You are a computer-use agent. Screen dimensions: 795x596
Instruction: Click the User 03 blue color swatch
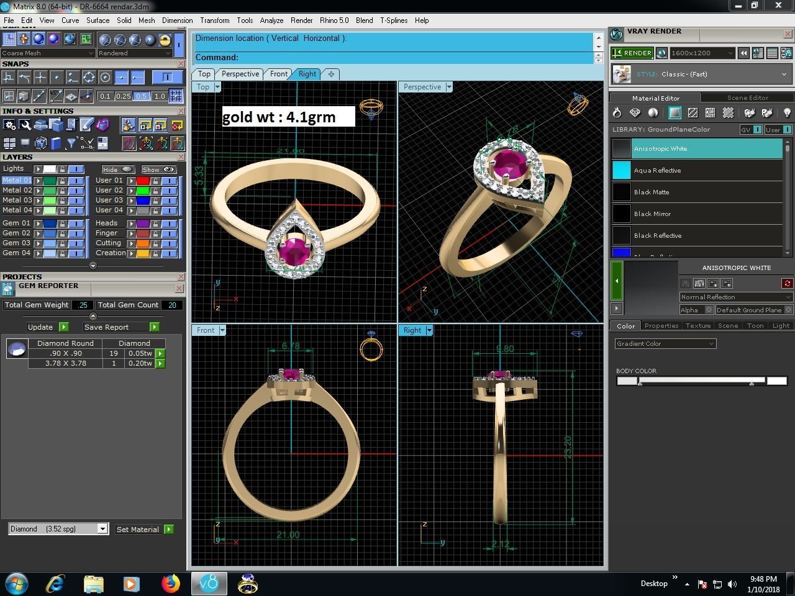pos(143,201)
